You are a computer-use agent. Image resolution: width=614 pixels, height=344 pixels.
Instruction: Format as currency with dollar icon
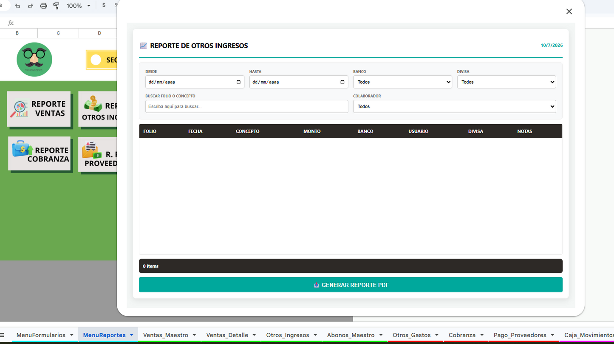tap(104, 6)
